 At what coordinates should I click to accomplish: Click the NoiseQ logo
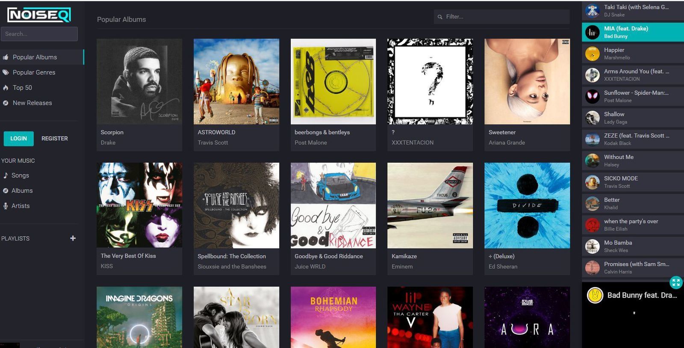tap(39, 15)
